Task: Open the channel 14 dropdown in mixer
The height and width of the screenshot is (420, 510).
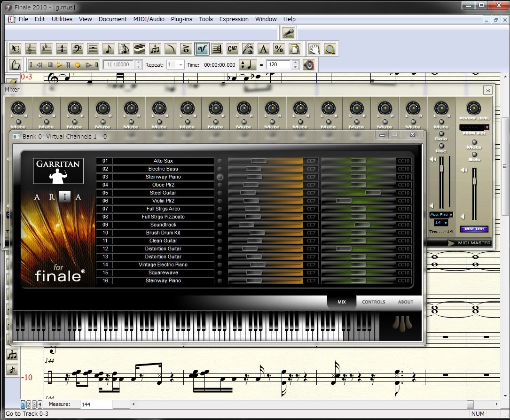Action: coord(441,223)
